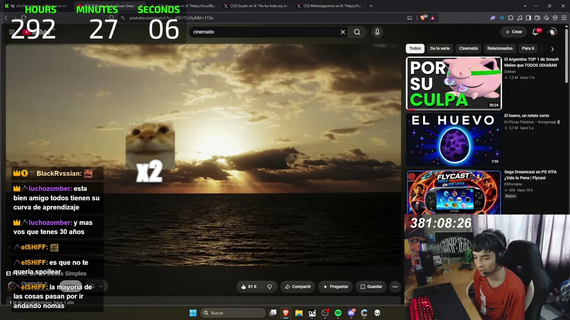Click the YouTube search magnifier button

(357, 32)
